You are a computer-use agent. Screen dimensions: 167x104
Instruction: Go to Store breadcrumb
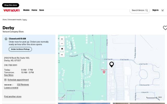point(4,20)
